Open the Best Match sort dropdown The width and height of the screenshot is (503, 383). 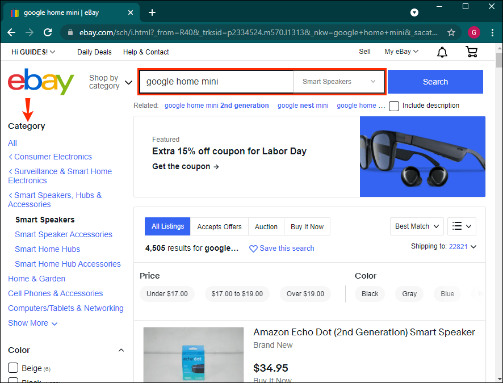click(417, 226)
